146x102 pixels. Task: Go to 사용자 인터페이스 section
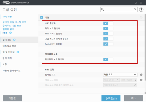[x=11, y=71]
